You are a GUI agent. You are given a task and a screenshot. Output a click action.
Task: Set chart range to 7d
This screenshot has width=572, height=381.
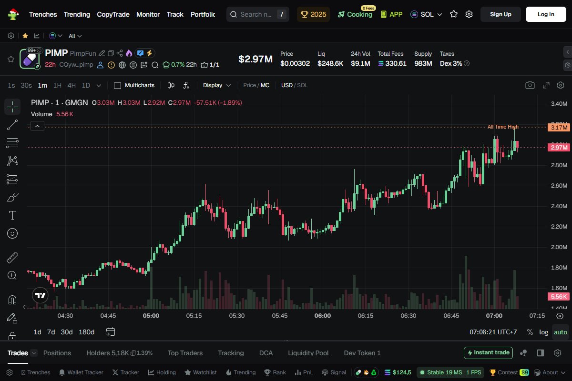[x=51, y=332]
